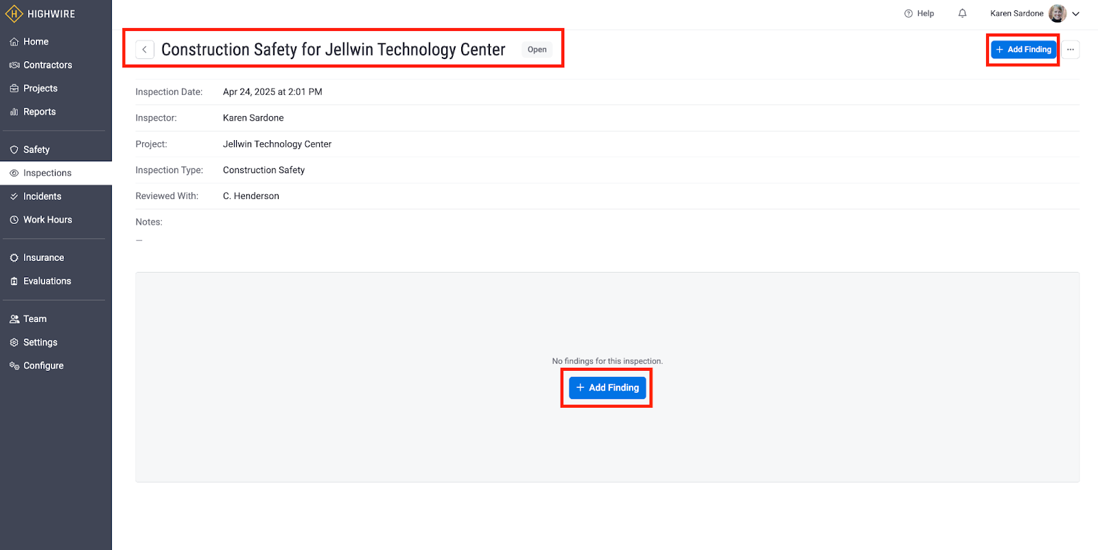The width and height of the screenshot is (1098, 550).
Task: Open the Home sidebar item
Action: pos(56,42)
